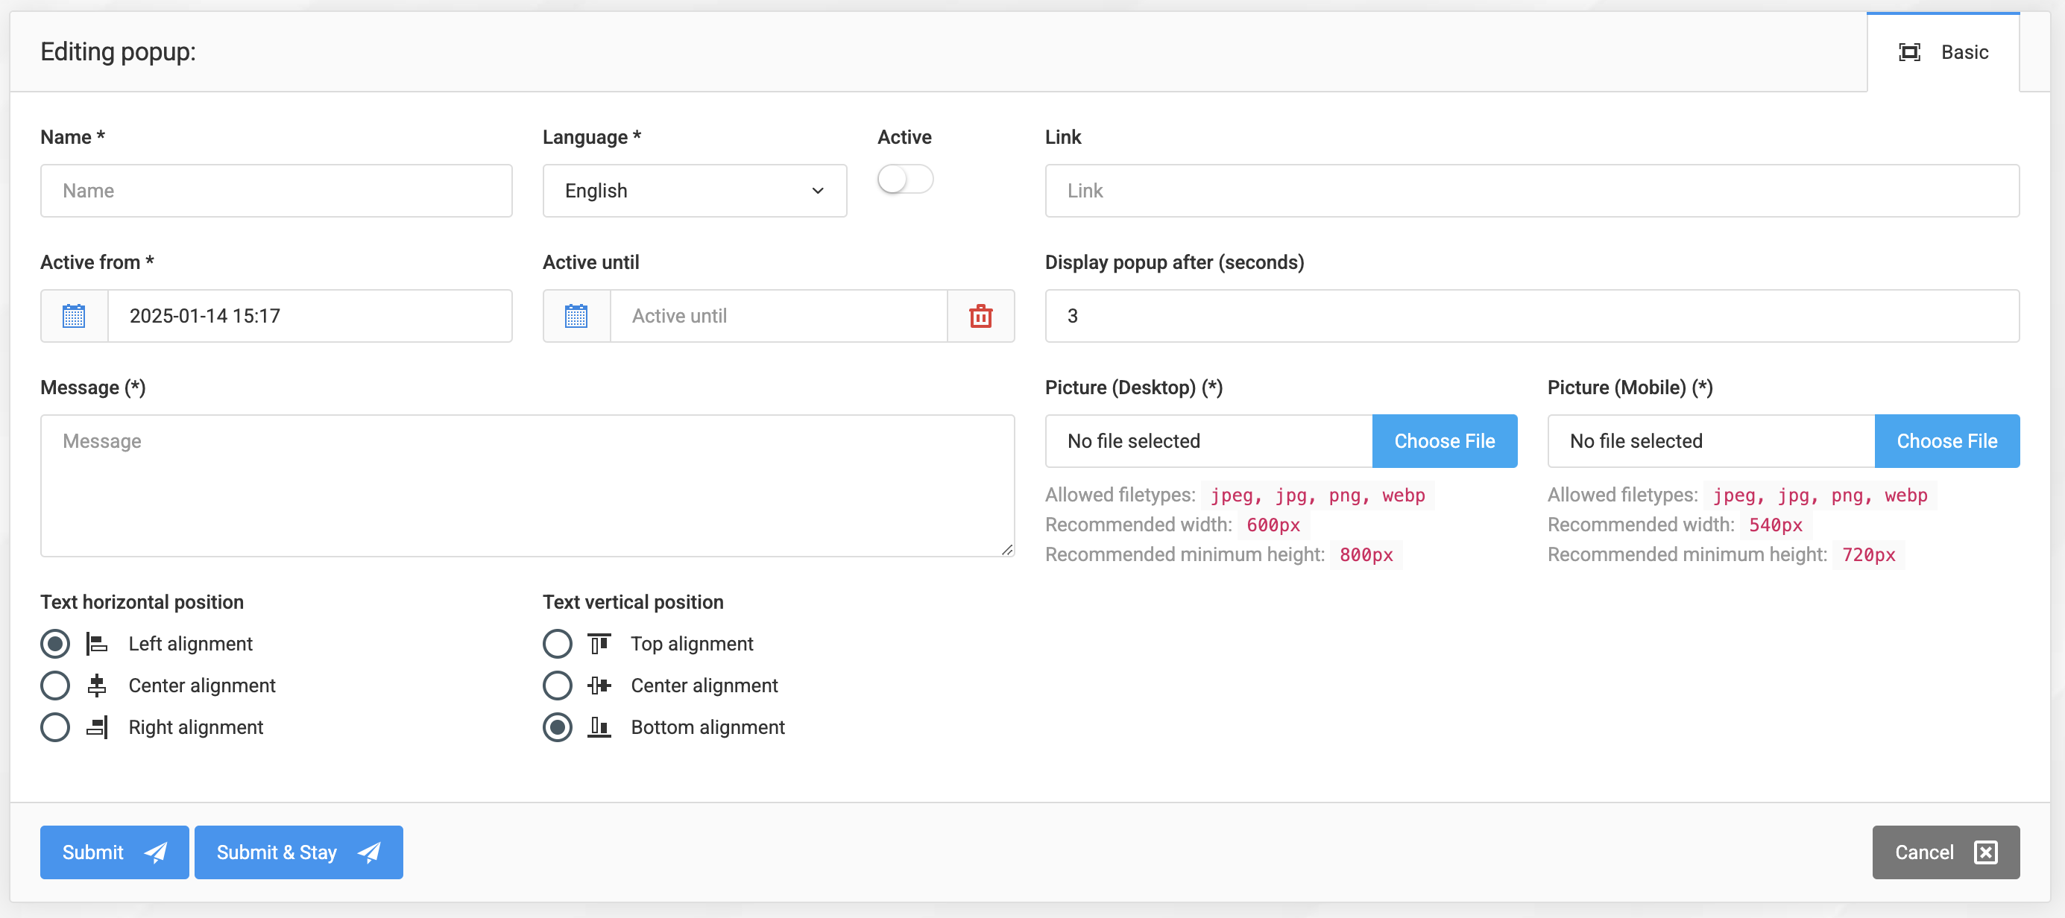Viewport: 2065px width, 918px height.
Task: Toggle the Active switch on
Action: (x=904, y=179)
